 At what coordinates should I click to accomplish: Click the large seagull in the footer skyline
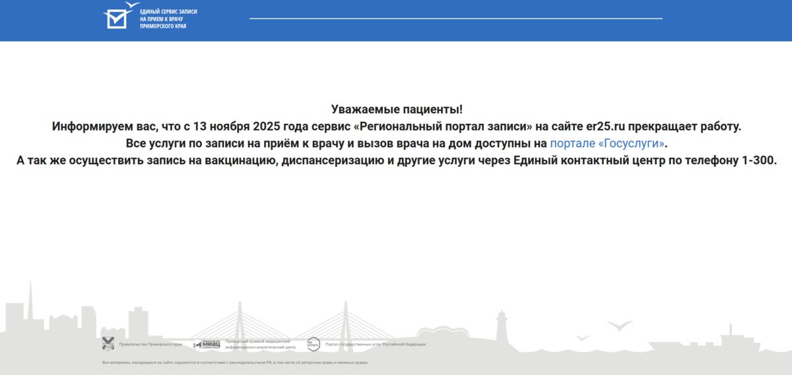pyautogui.click(x=620, y=326)
